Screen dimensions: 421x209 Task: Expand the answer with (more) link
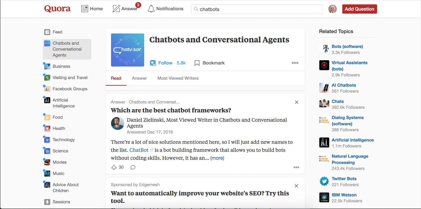click(x=217, y=158)
